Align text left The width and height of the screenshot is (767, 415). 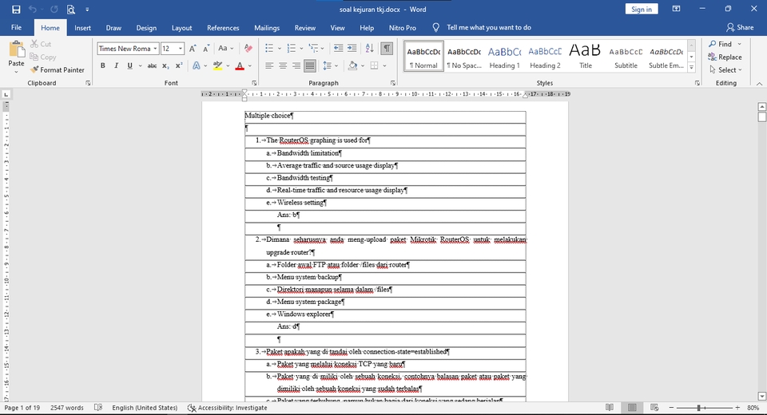pyautogui.click(x=269, y=65)
